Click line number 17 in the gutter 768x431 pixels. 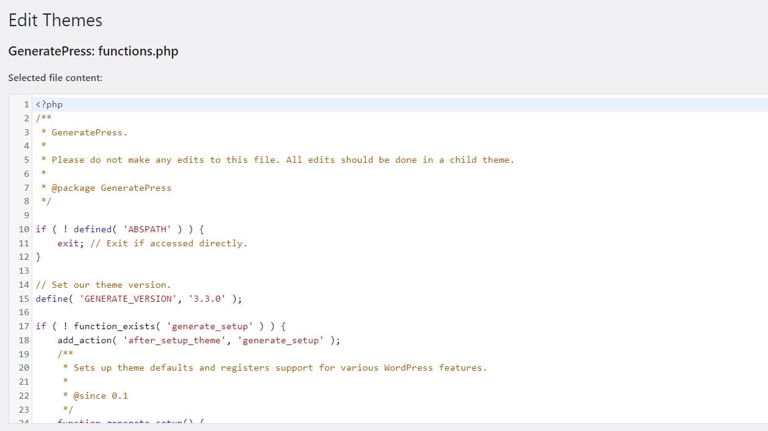point(24,326)
